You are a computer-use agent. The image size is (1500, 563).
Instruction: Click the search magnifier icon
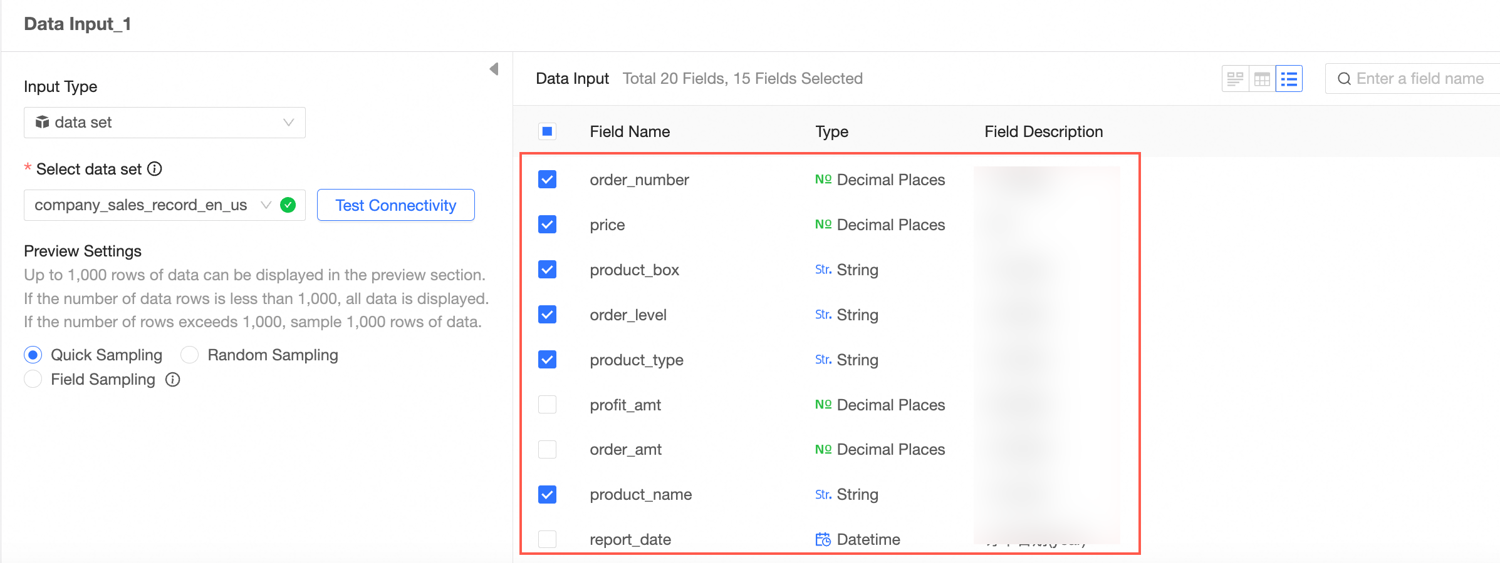[1344, 79]
